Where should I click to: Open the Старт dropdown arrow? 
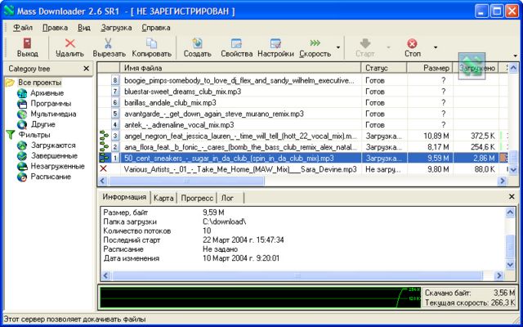388,47
